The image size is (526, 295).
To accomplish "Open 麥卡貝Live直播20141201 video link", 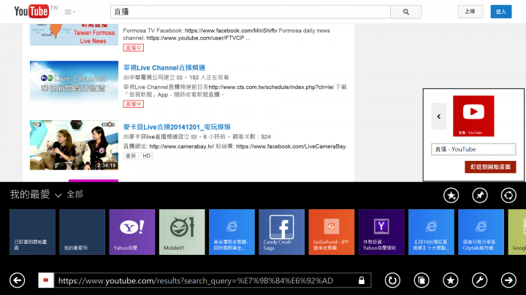I will pyautogui.click(x=177, y=127).
